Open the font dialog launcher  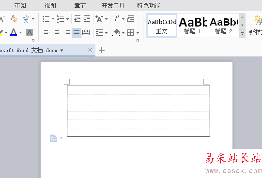point(33,40)
